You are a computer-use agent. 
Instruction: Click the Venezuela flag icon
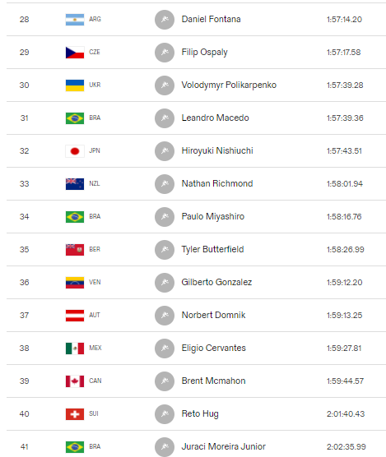tap(75, 283)
